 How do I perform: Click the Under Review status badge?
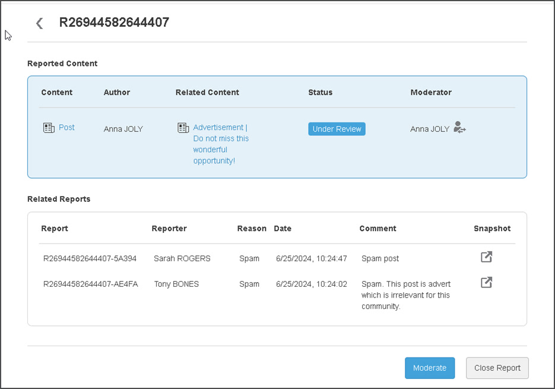click(337, 129)
